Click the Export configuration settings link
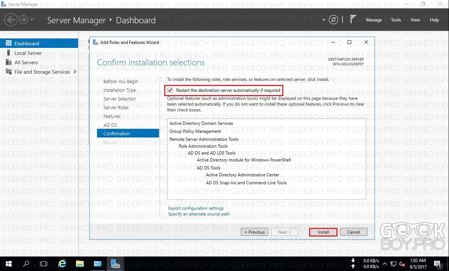Screen dimensions: 449x271 pyautogui.click(x=196, y=208)
